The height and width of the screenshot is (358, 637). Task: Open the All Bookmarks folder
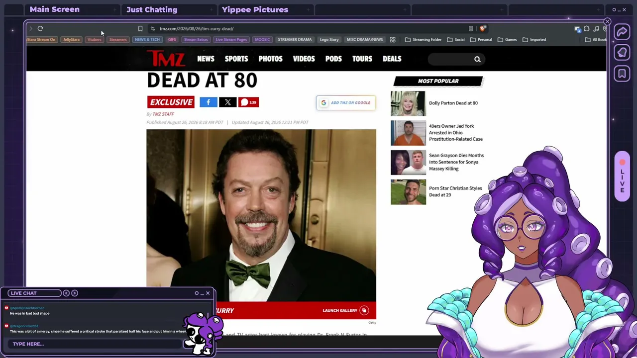coord(596,40)
